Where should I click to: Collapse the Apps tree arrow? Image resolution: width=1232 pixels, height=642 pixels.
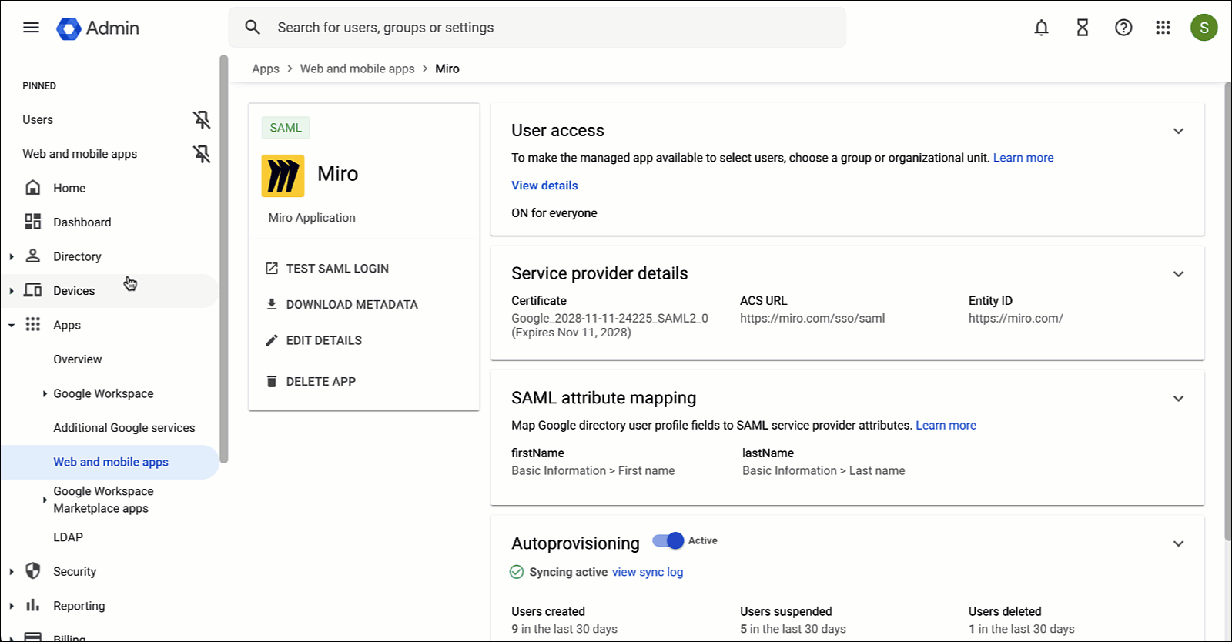(x=12, y=325)
